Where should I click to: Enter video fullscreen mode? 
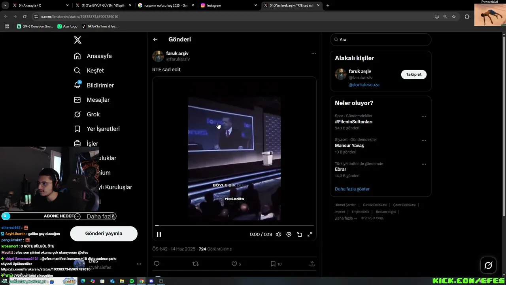[x=310, y=234]
